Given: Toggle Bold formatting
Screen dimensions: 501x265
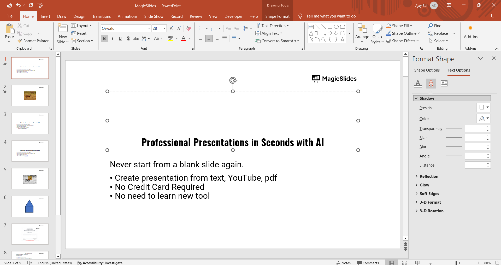Looking at the screenshot, I should pyautogui.click(x=104, y=39).
